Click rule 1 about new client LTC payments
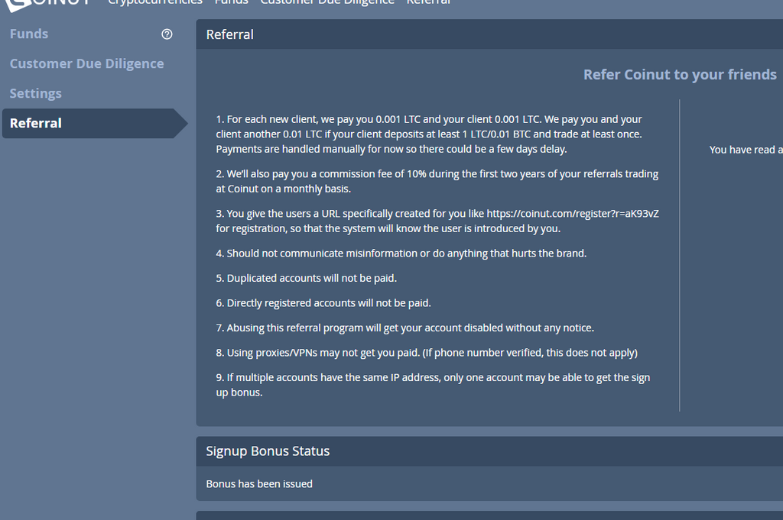Image resolution: width=783 pixels, height=520 pixels. point(429,134)
